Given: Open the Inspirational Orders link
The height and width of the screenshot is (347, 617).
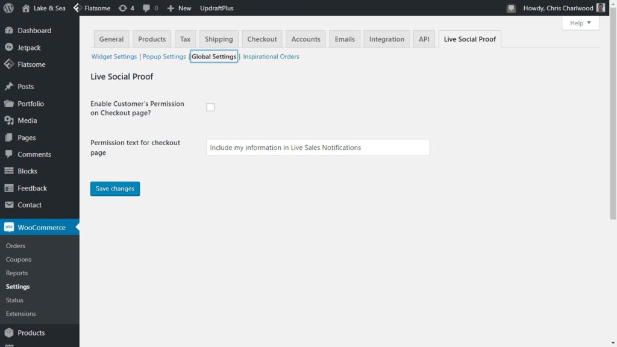Looking at the screenshot, I should (x=271, y=56).
